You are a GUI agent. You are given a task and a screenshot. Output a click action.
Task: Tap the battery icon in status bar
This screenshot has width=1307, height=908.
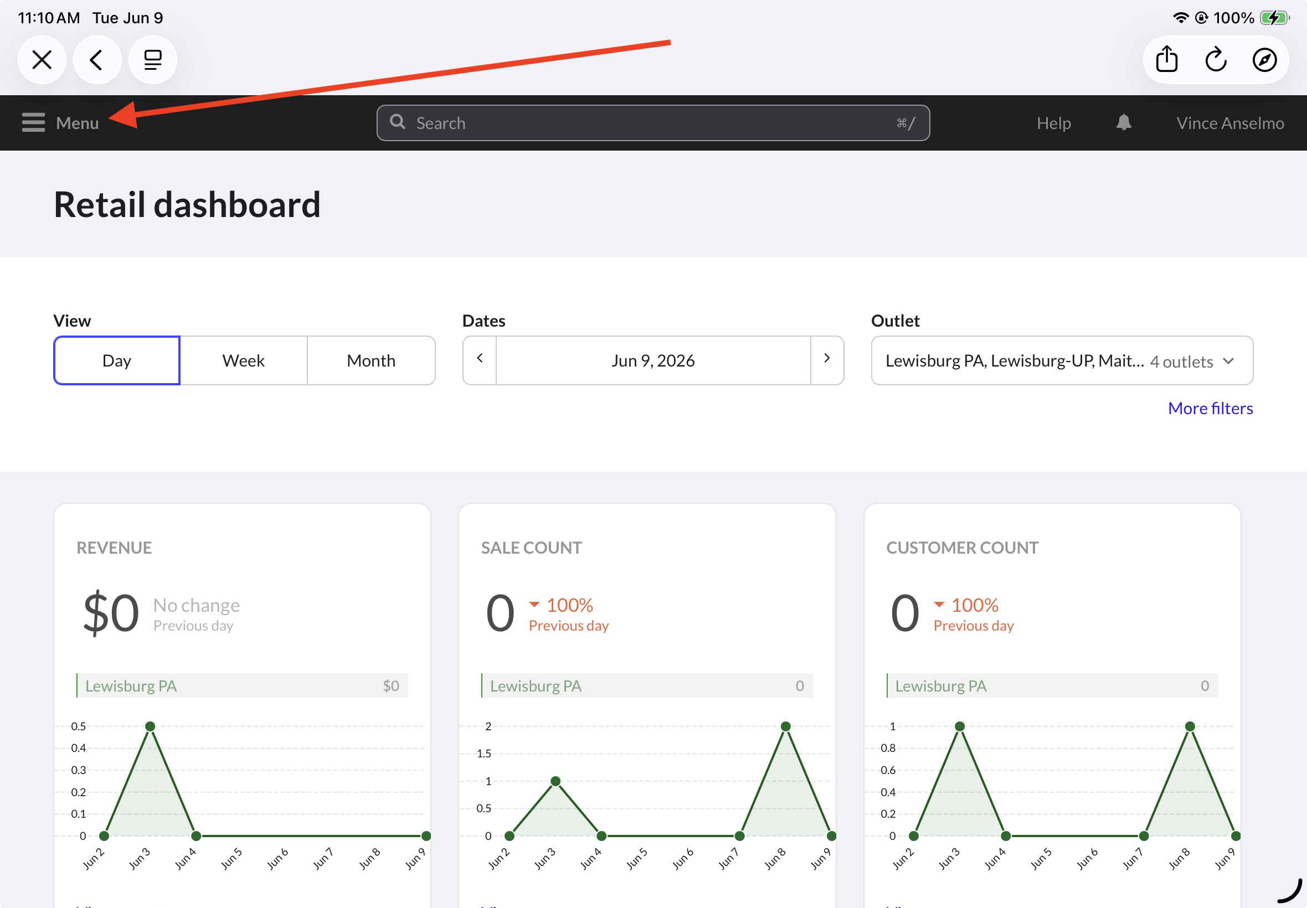(1274, 18)
